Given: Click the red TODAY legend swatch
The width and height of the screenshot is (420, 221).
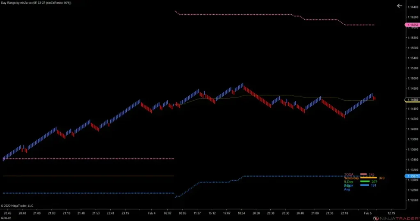Looking at the screenshot, I should [x=363, y=174].
